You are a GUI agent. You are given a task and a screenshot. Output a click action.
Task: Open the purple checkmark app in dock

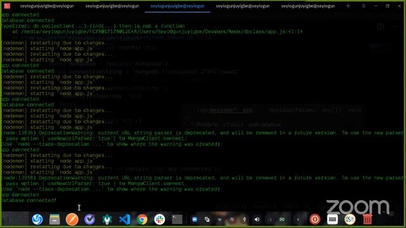[89, 219]
